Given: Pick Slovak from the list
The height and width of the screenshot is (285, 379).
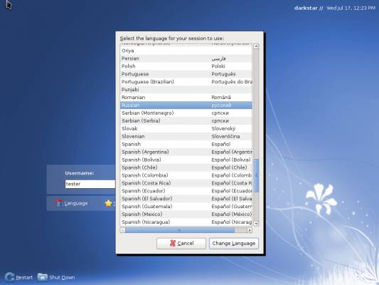Looking at the screenshot, I should click(186, 128).
